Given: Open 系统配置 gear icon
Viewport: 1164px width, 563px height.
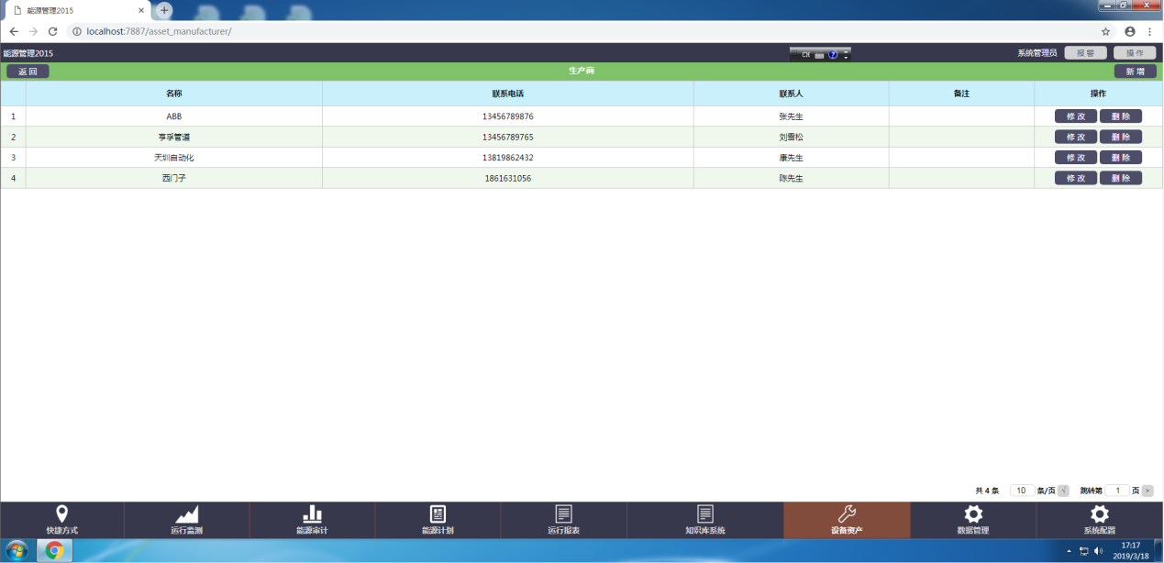Looking at the screenshot, I should (x=1099, y=514).
